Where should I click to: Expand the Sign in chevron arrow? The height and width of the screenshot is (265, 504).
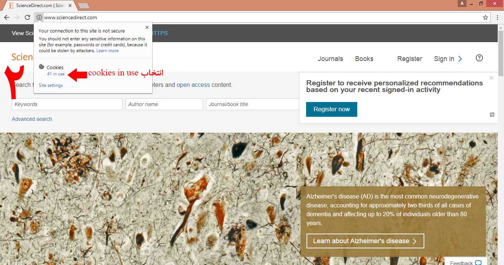coord(460,59)
